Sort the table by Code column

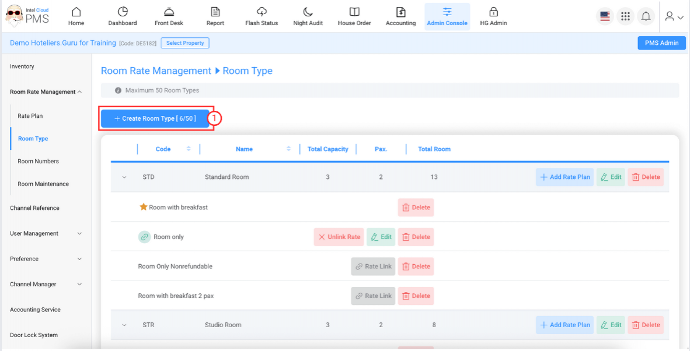188,149
